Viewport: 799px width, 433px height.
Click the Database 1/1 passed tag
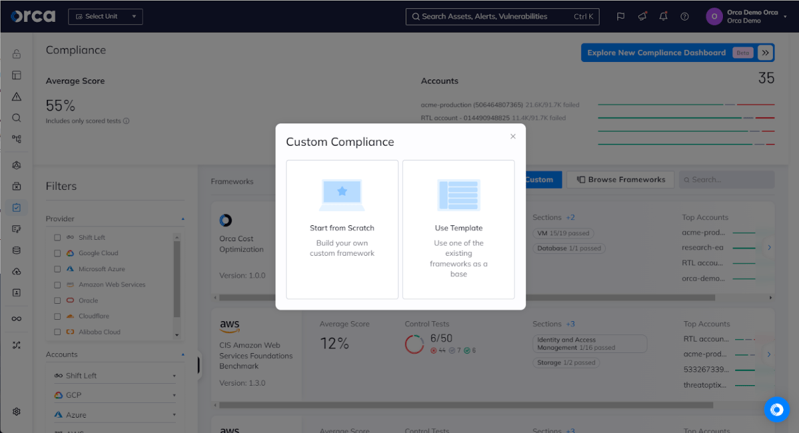[x=569, y=248]
